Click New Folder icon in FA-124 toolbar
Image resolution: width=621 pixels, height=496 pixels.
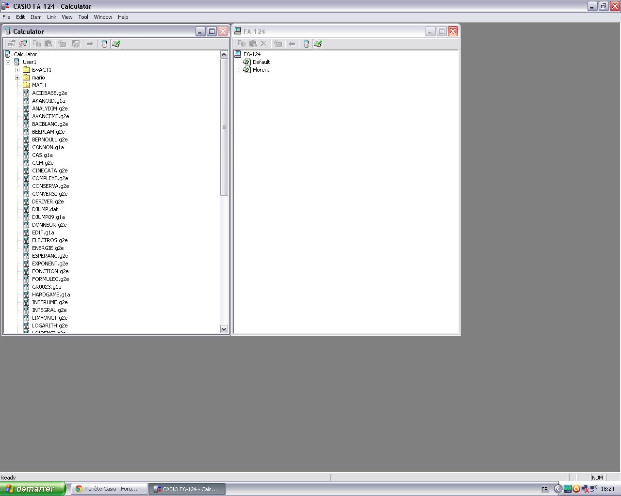pyautogui.click(x=278, y=44)
